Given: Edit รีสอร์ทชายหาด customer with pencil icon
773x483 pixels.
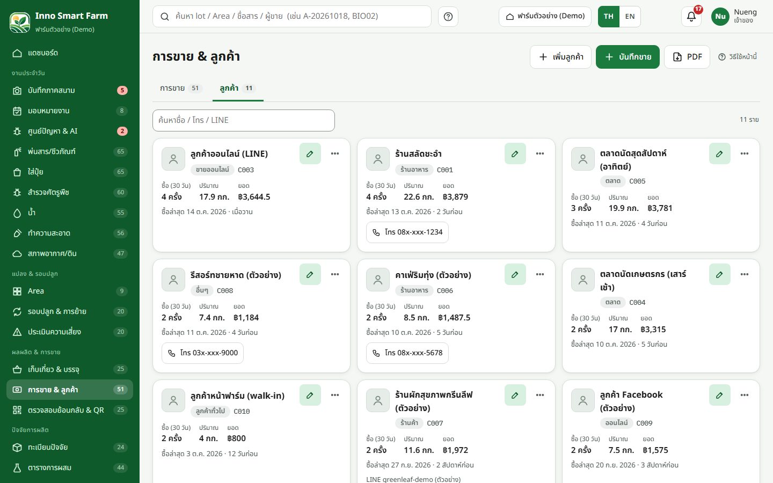Looking at the screenshot, I should pyautogui.click(x=310, y=274).
